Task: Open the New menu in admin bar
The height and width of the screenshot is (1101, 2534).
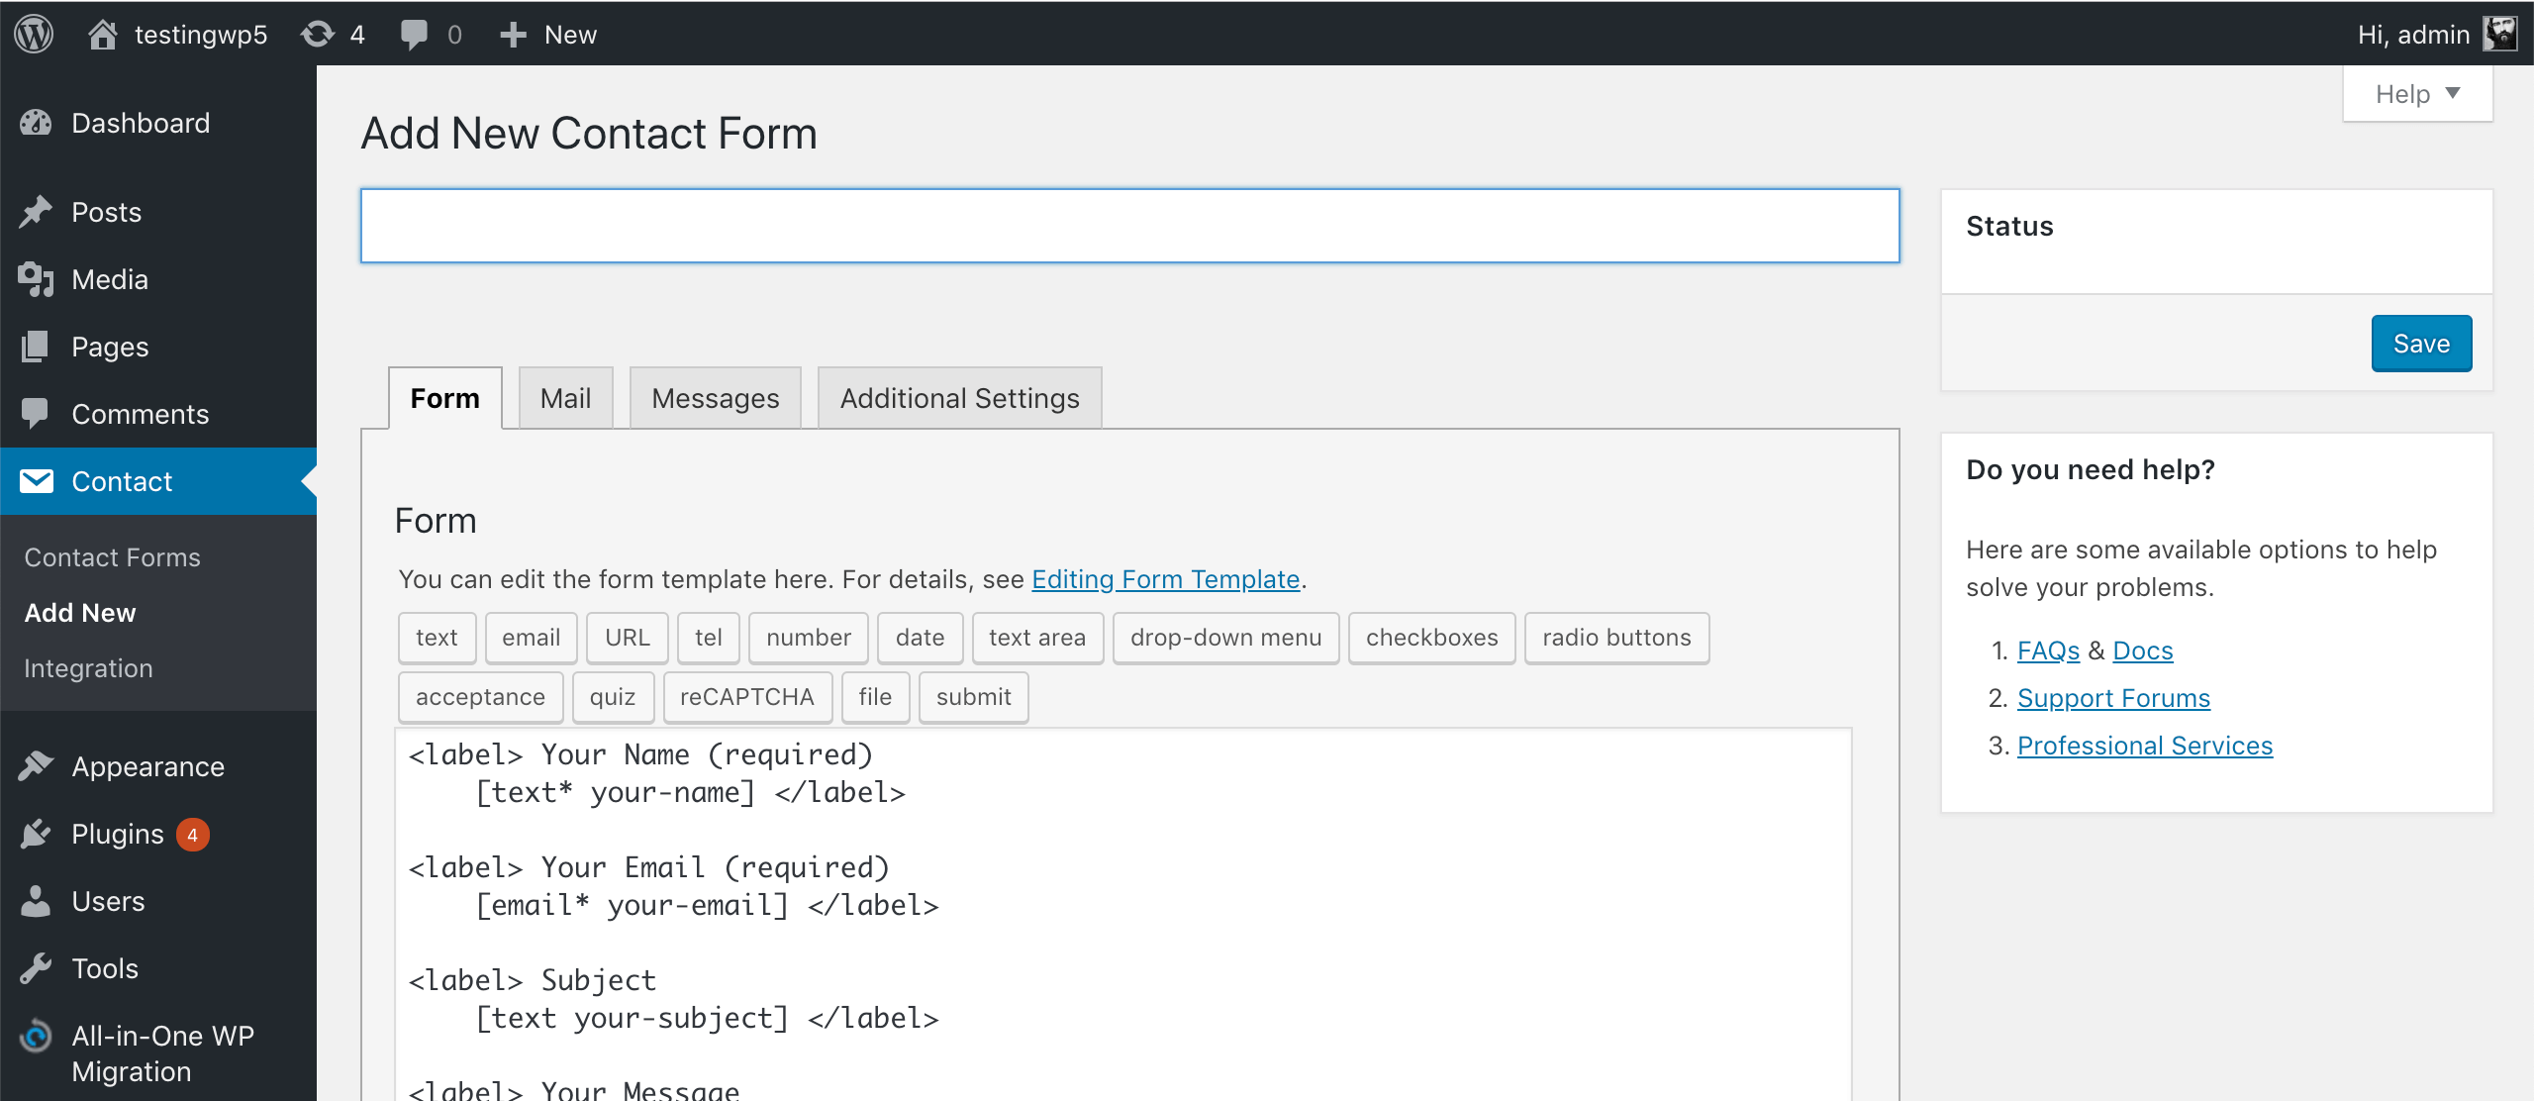Action: 548,33
